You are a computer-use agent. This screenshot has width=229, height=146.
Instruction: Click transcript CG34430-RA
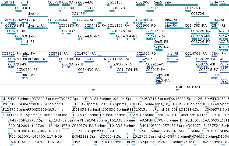click(89, 36)
